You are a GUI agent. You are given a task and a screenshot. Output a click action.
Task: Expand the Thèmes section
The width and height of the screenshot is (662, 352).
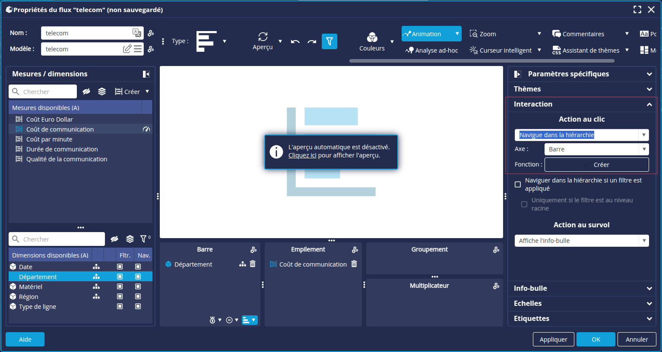tap(581, 89)
